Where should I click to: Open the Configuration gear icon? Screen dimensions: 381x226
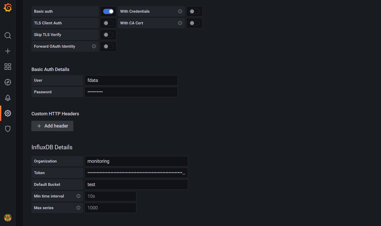(x=8, y=113)
